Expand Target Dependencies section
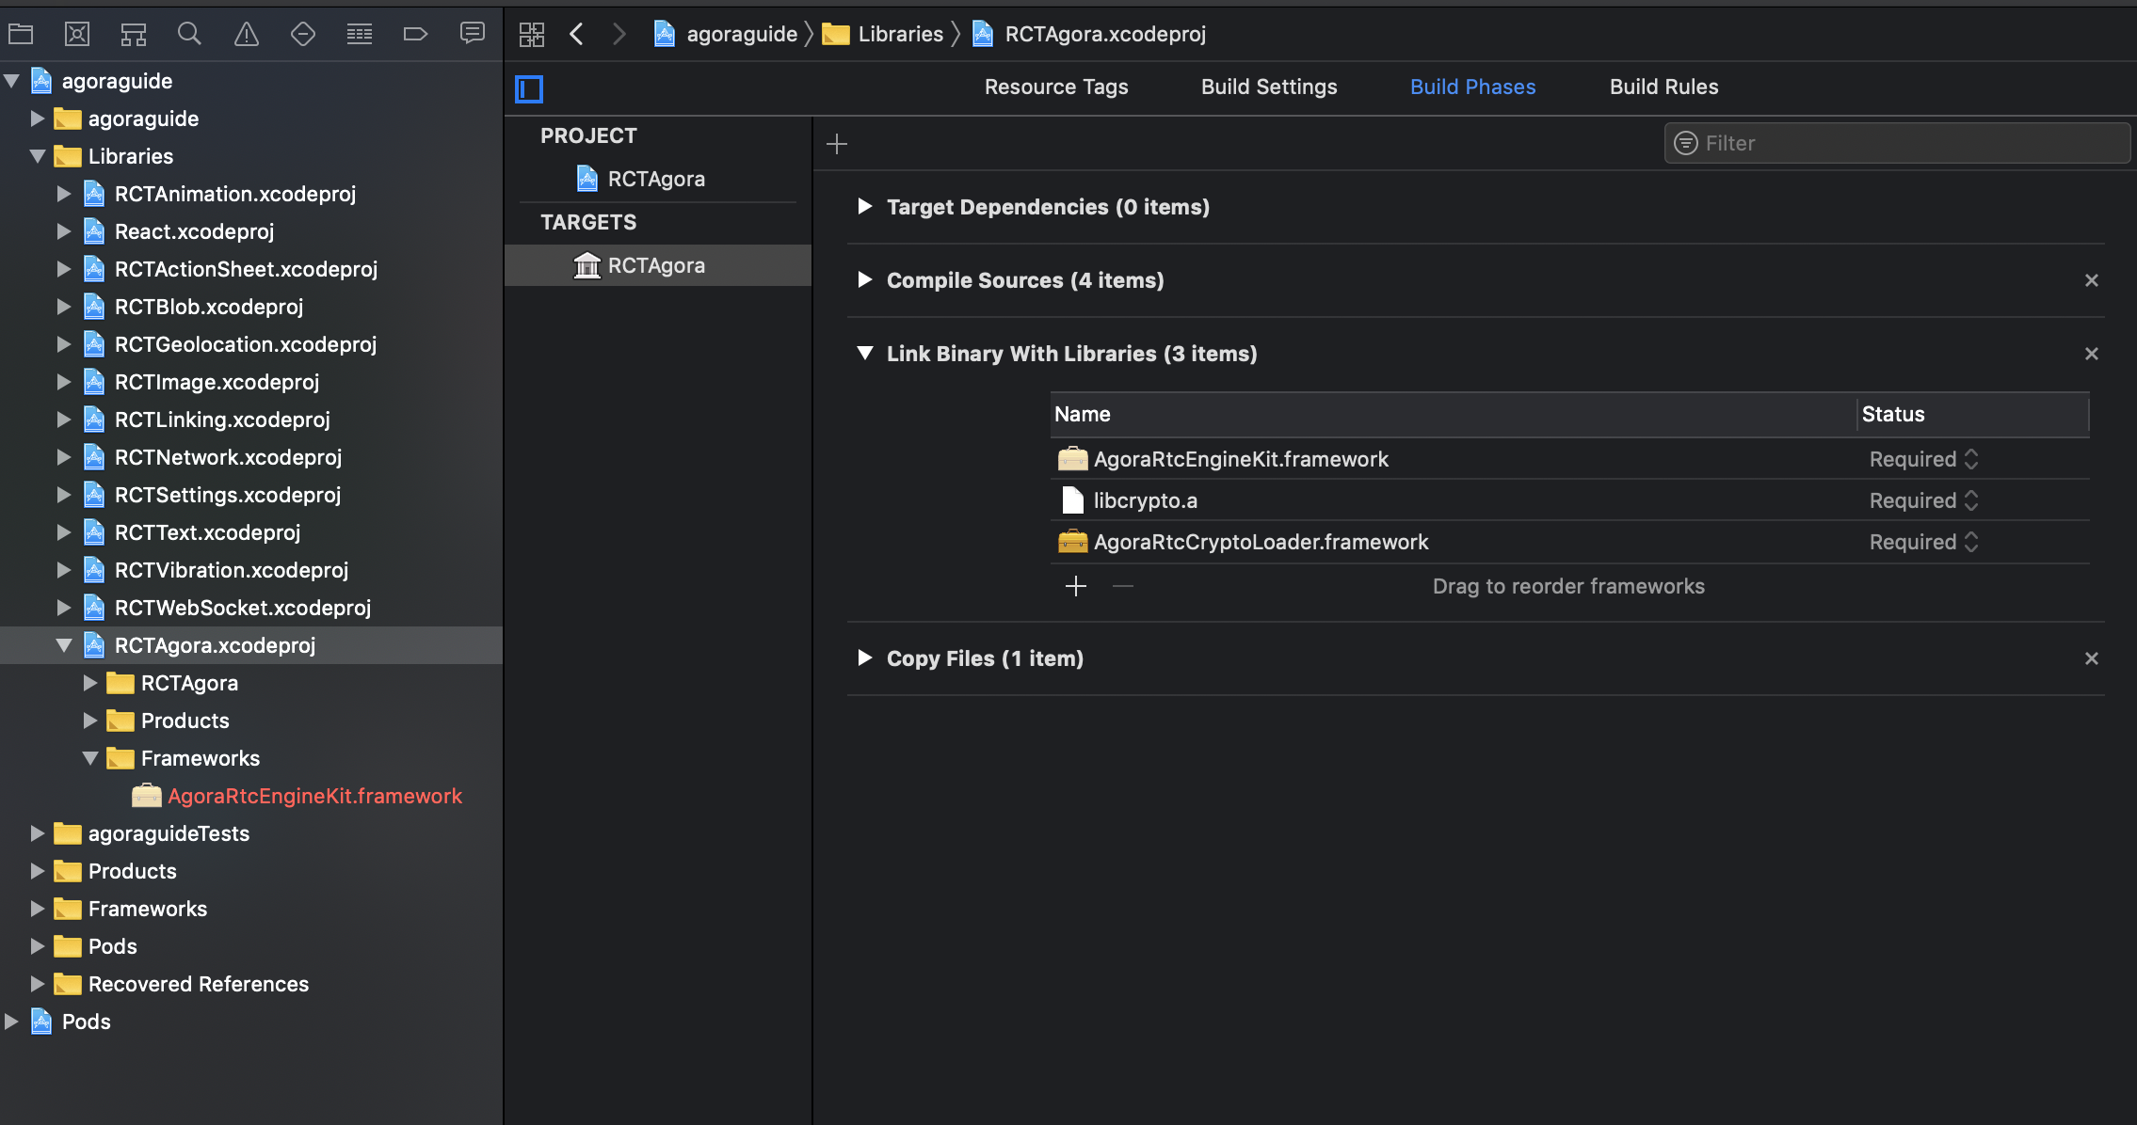Screen dimensions: 2137x1125 pos(864,206)
